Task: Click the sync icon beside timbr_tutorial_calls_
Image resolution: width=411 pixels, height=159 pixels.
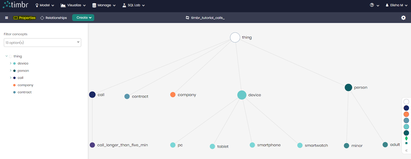Action: tap(188, 18)
